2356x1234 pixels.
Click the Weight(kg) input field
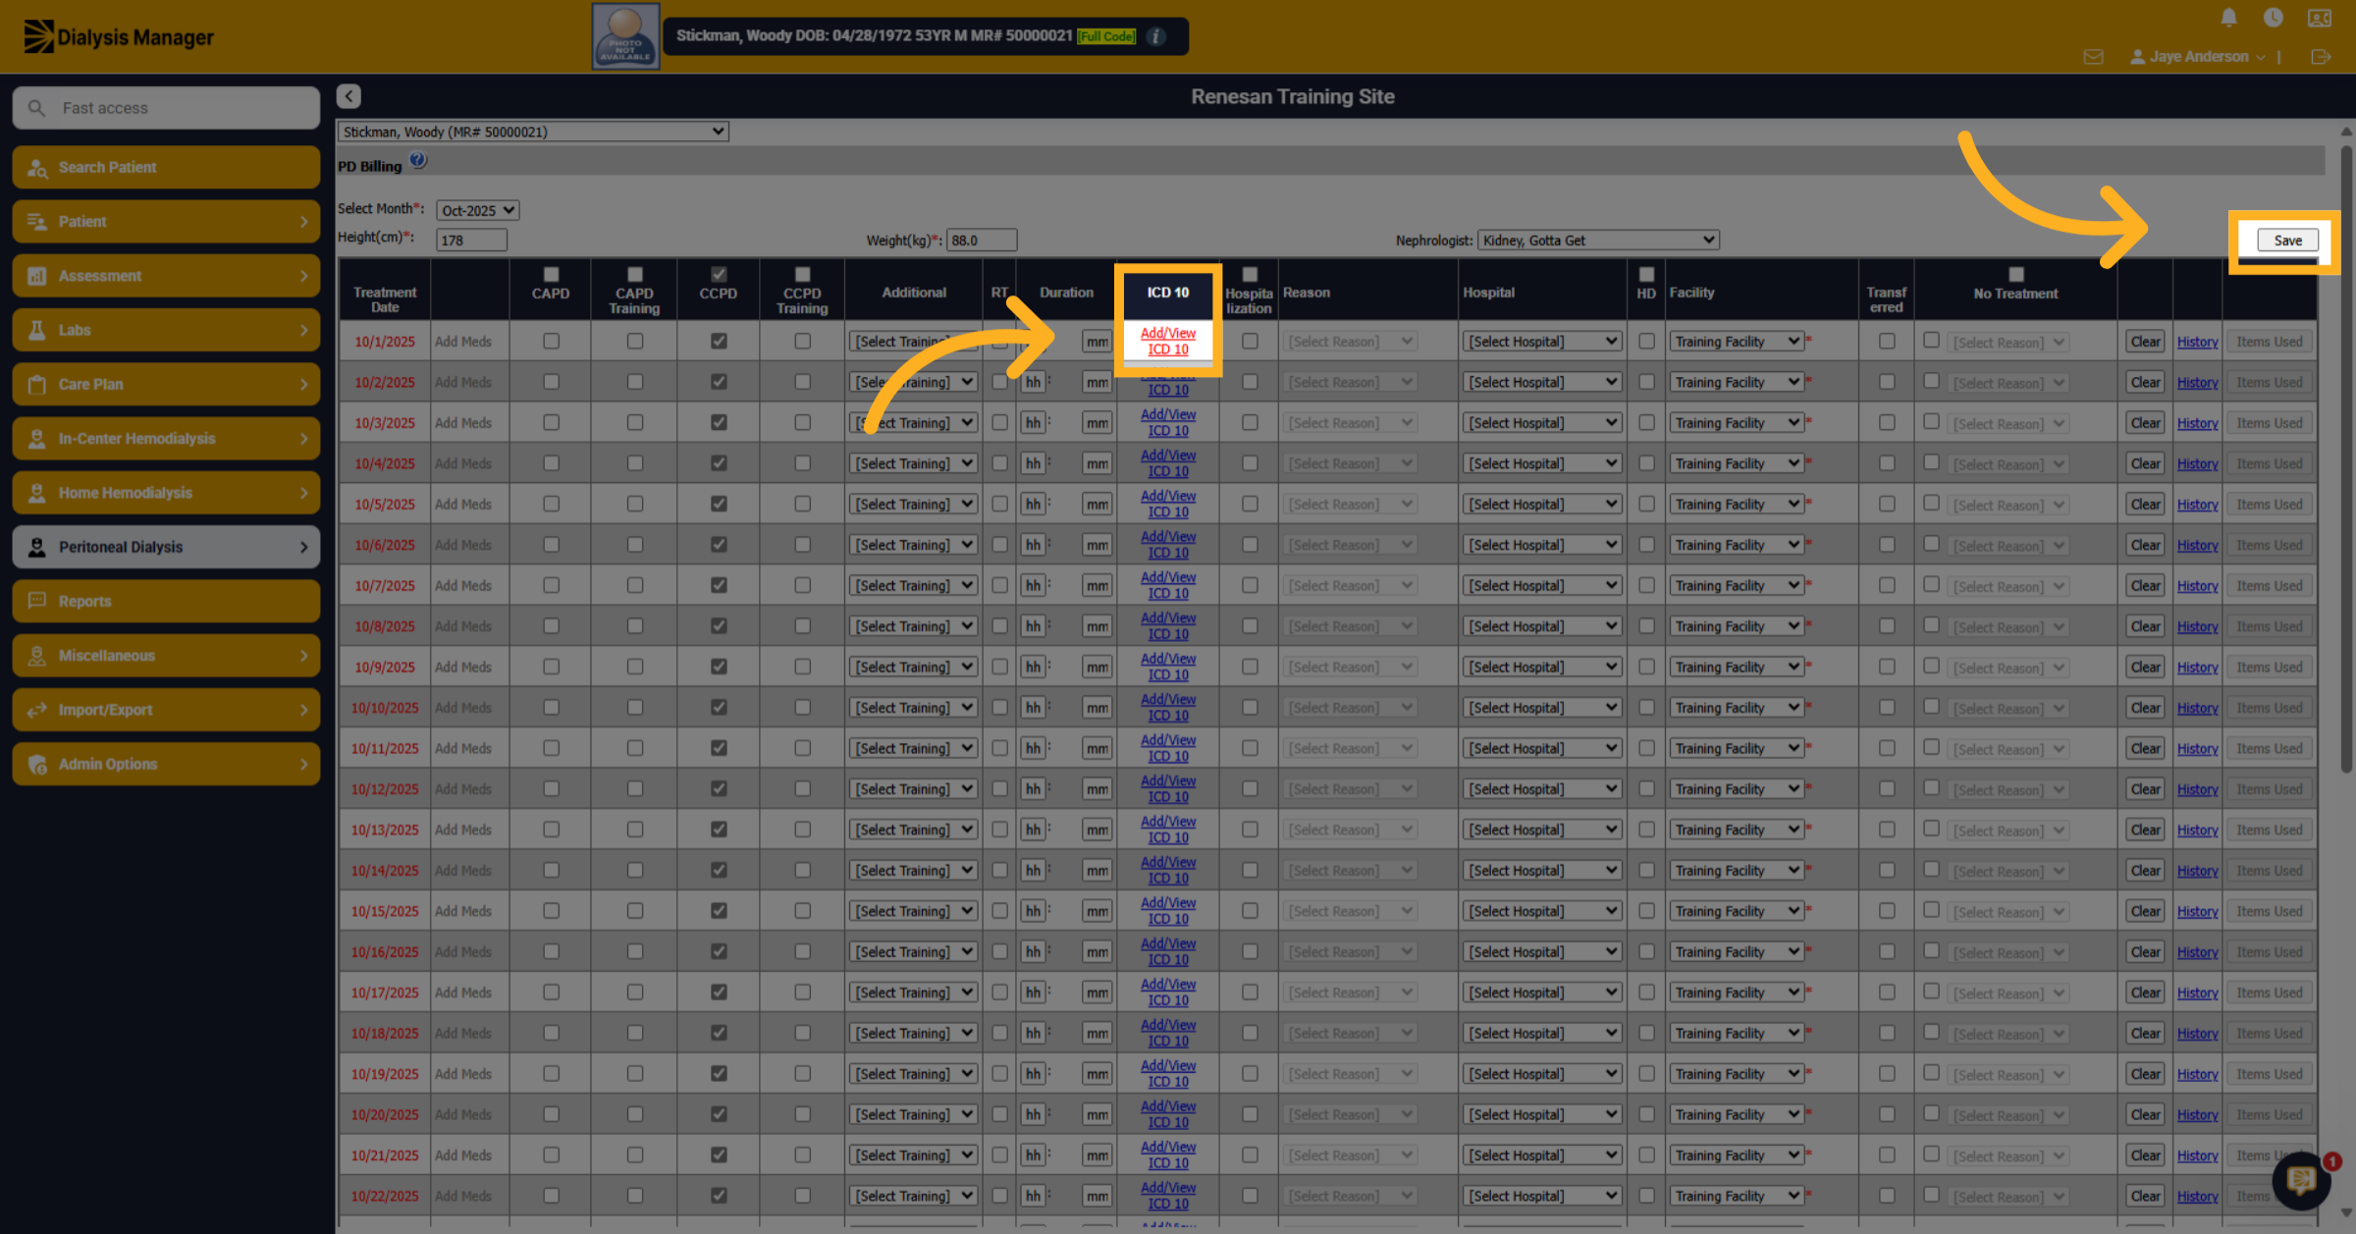coord(982,240)
